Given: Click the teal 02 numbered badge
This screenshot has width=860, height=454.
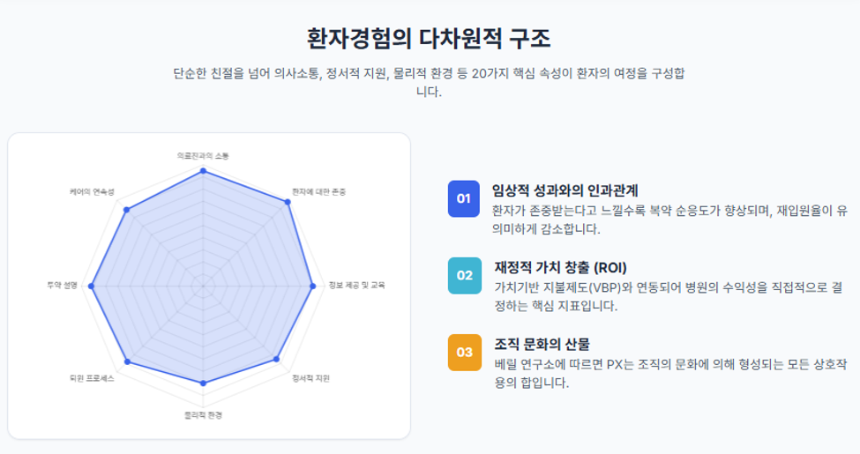Looking at the screenshot, I should click(x=465, y=275).
